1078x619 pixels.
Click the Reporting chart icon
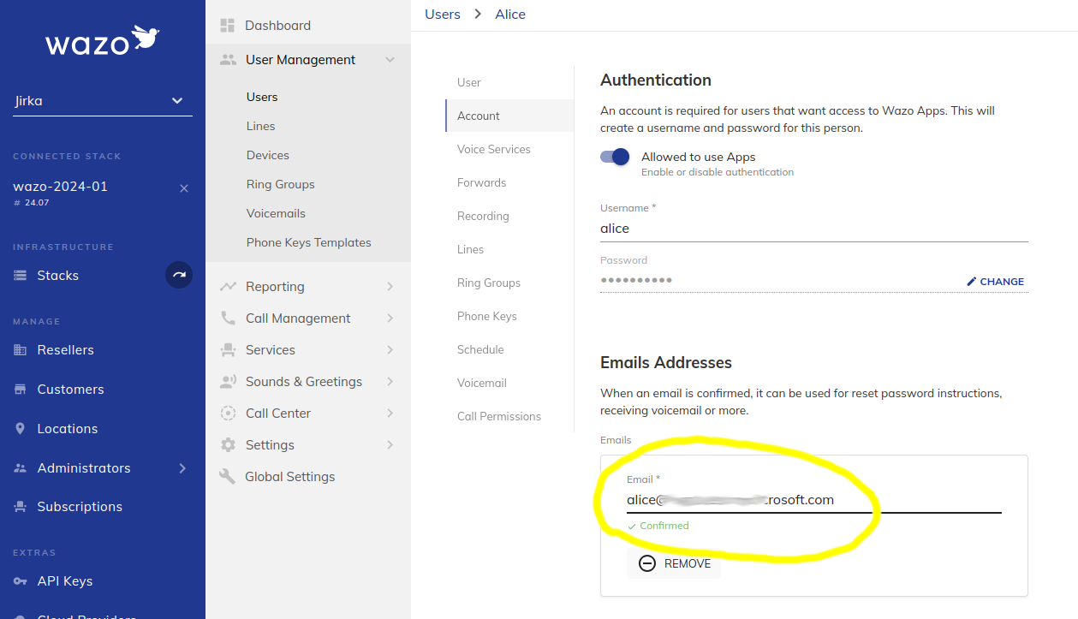point(228,287)
